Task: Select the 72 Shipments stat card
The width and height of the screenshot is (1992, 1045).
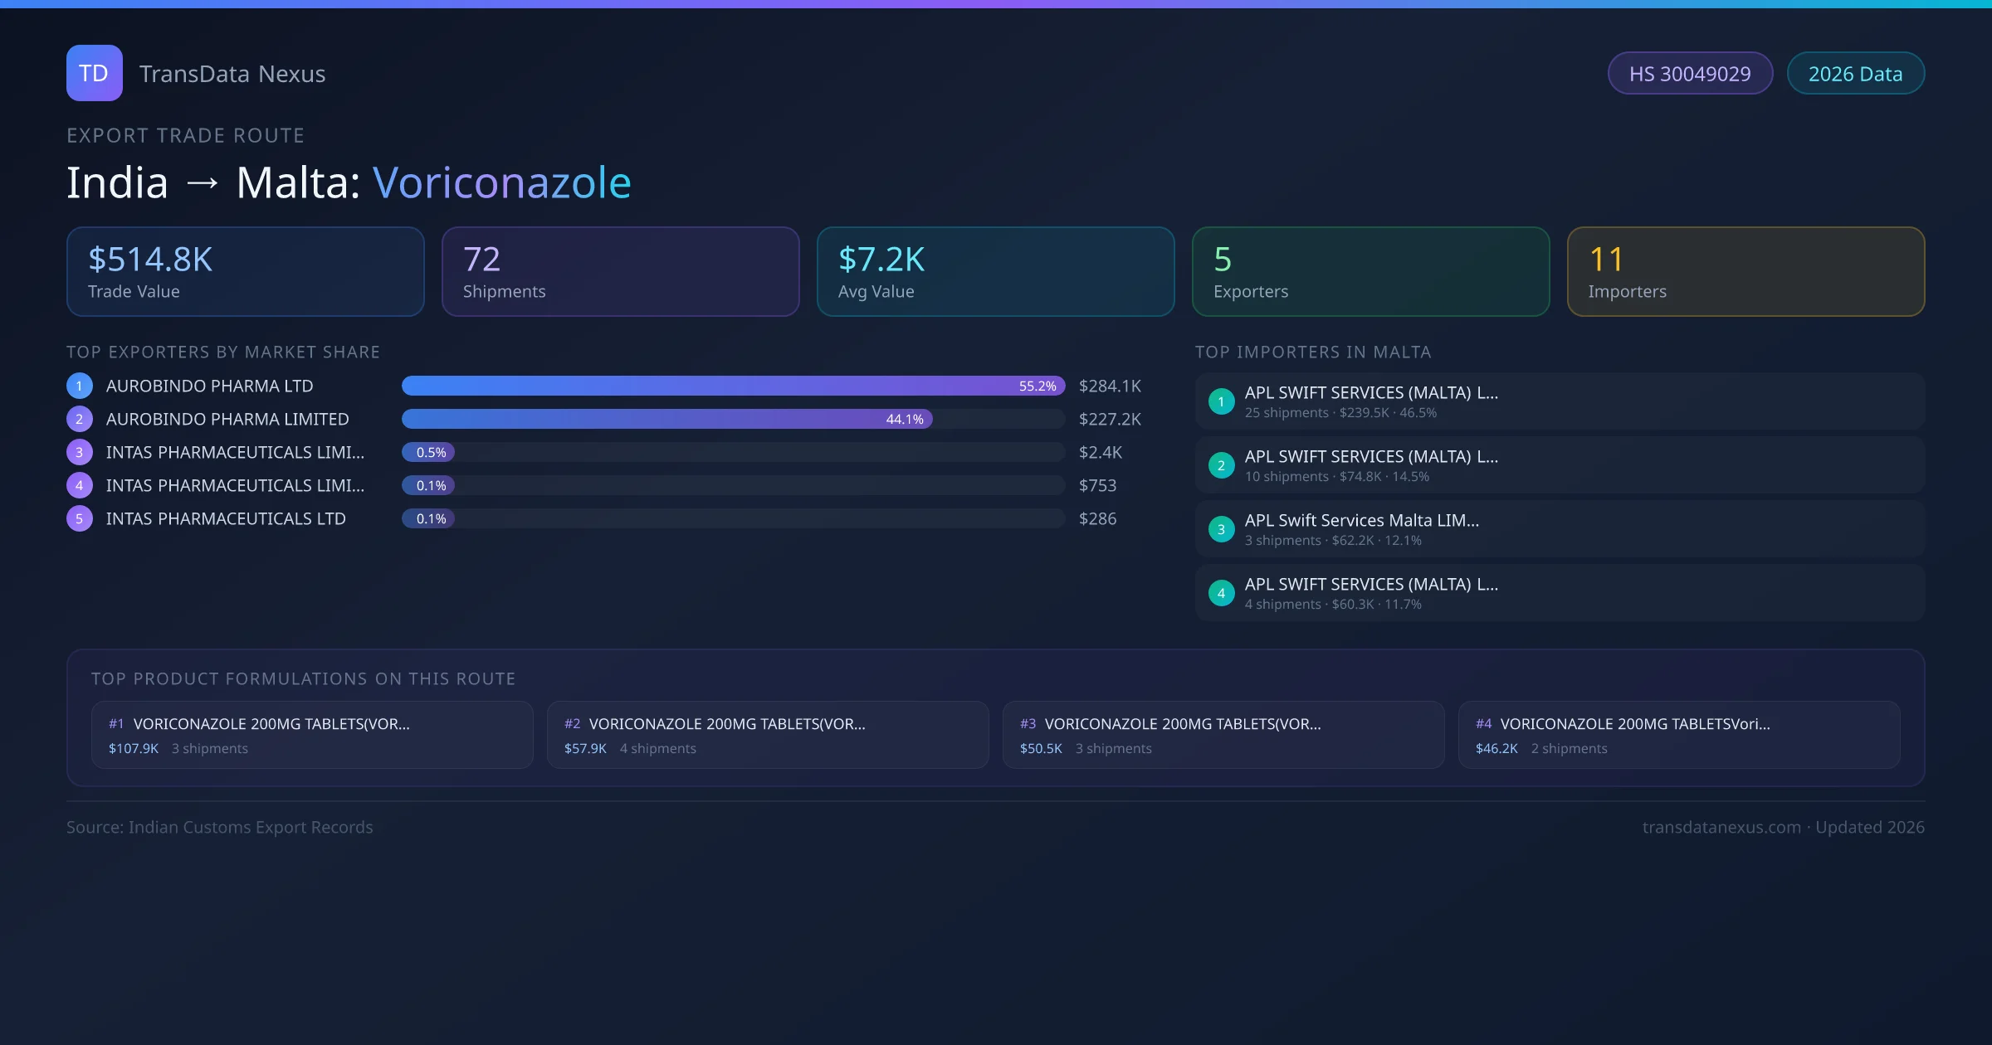Action: click(x=620, y=272)
